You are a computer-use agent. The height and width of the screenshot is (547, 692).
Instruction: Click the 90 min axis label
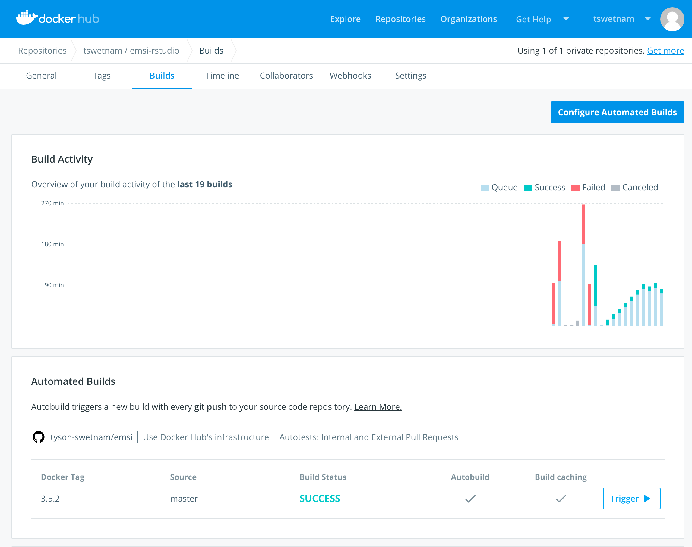pyautogui.click(x=54, y=285)
